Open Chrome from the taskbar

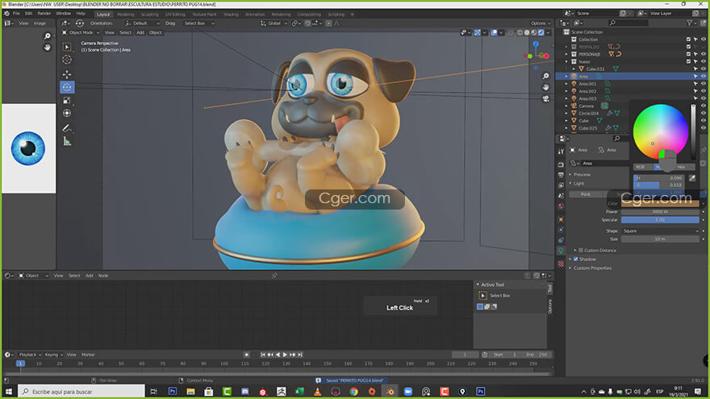pyautogui.click(x=353, y=391)
